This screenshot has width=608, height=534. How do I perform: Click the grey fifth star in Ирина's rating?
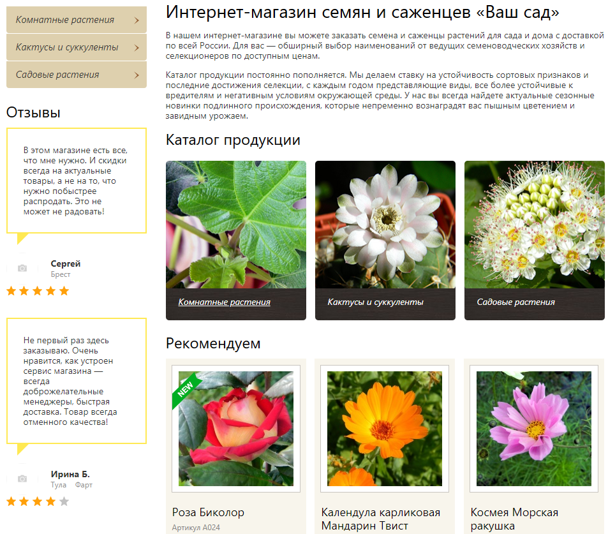pyautogui.click(x=64, y=501)
